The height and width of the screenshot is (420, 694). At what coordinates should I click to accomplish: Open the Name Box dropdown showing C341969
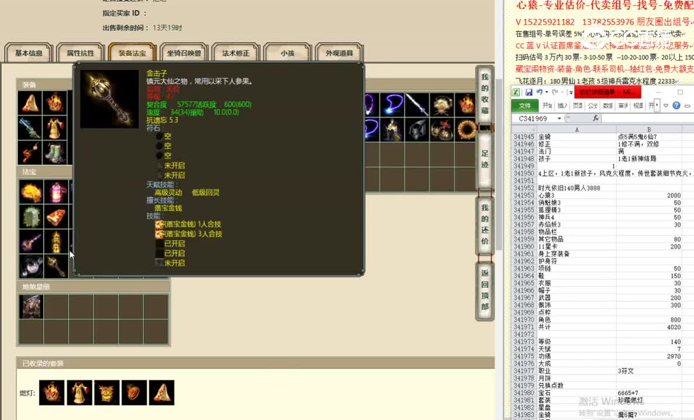(x=559, y=118)
